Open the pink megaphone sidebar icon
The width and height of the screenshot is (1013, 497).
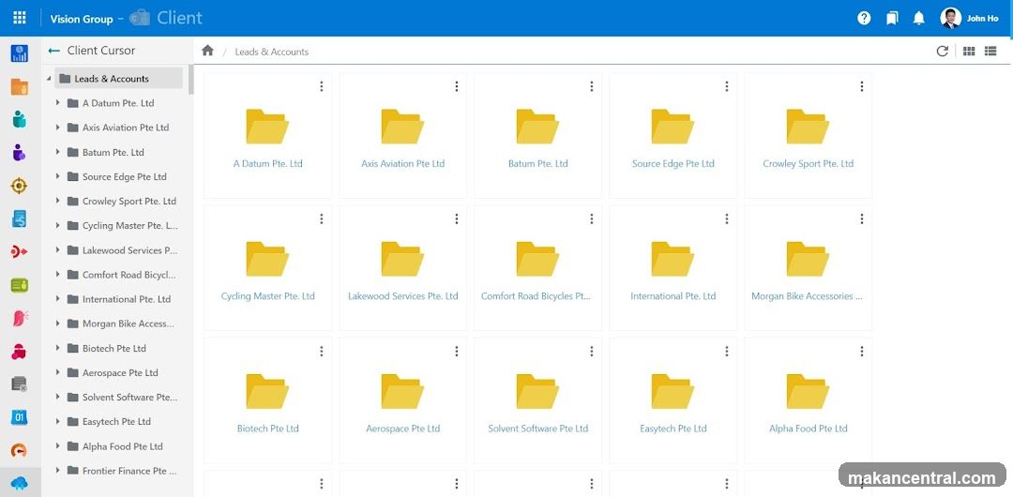pyautogui.click(x=20, y=318)
